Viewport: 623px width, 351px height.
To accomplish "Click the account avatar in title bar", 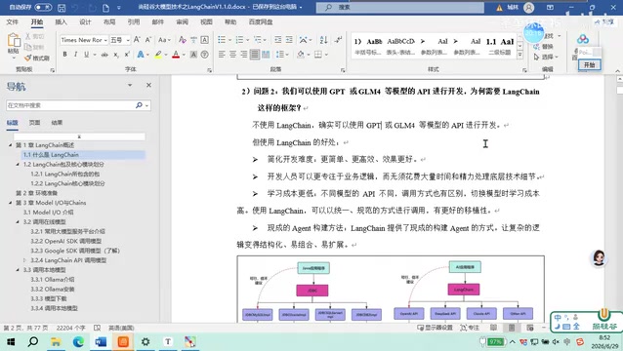I will pos(529,8).
